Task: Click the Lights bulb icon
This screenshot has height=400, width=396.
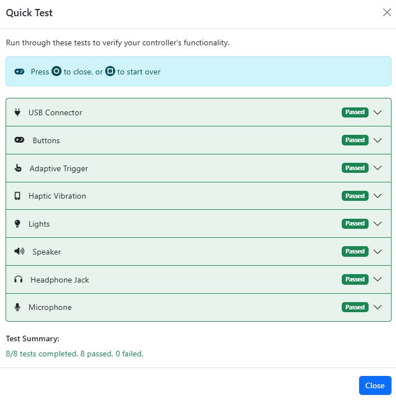Action: point(17,224)
